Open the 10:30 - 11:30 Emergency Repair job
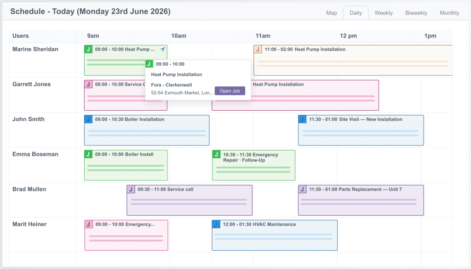The width and height of the screenshot is (471, 269). [253, 165]
